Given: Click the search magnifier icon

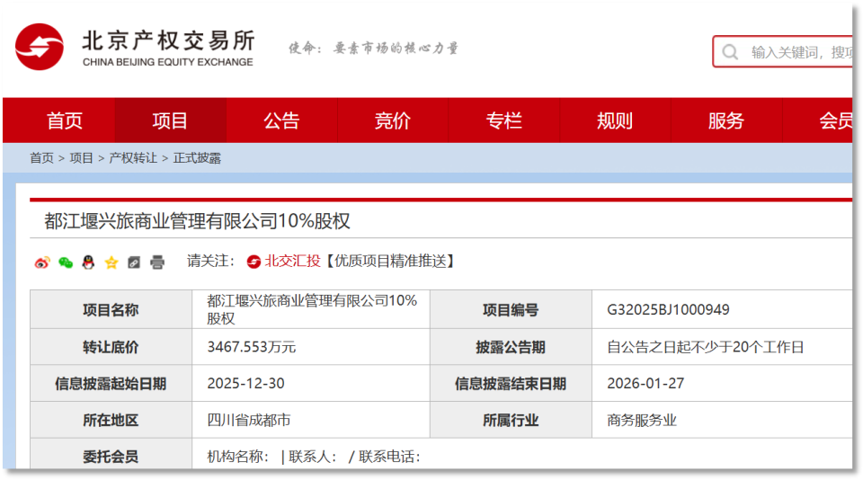Looking at the screenshot, I should (x=730, y=52).
